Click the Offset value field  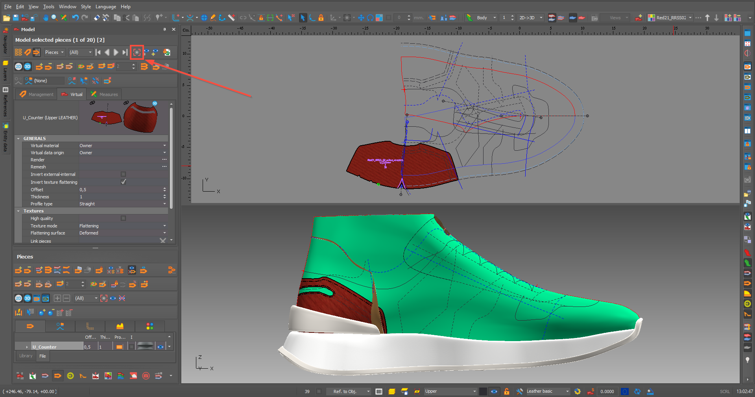click(x=118, y=190)
